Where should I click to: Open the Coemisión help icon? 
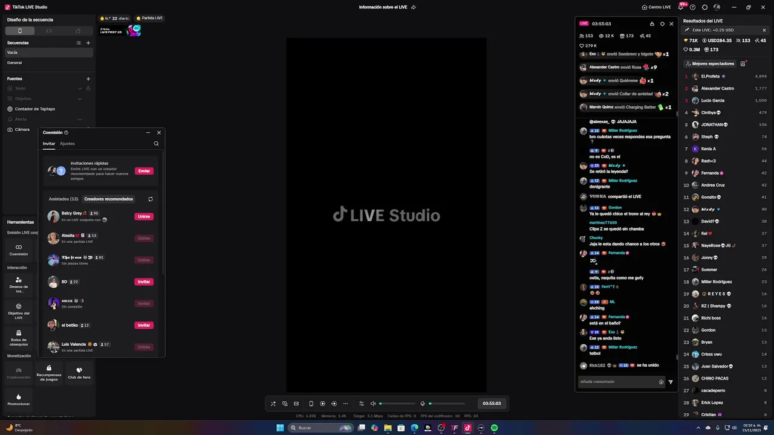click(x=66, y=132)
